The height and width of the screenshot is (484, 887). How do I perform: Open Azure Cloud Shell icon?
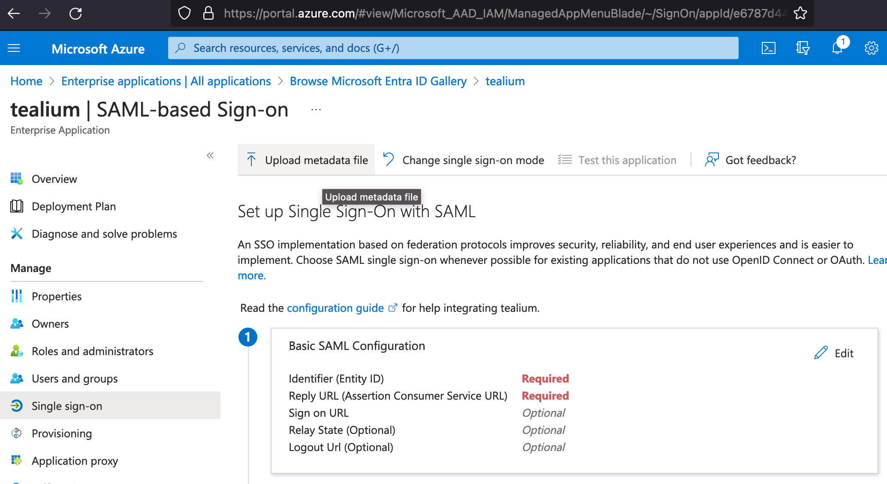pyautogui.click(x=768, y=48)
